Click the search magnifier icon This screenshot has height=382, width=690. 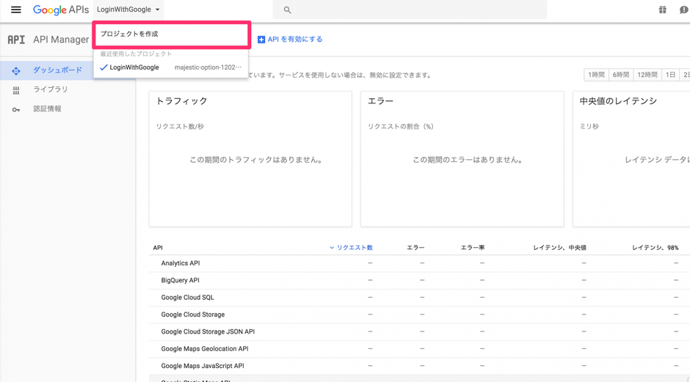[287, 10]
